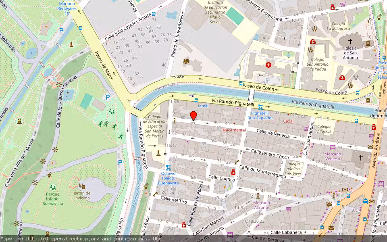The height and width of the screenshot is (242, 387).
Task: Click the Colegio San Antonio de Padua label
Action: (x=317, y=64)
